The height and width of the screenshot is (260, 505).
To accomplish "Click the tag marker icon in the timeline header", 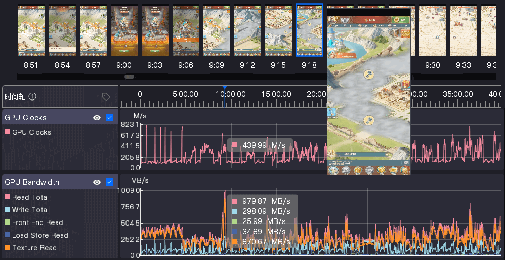I will [106, 97].
